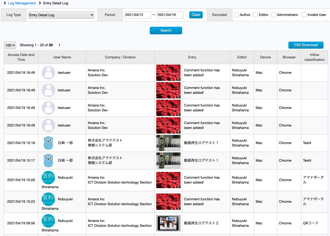Click the gopher avatar at 15:17
Image resolution: width=330 pixels, height=236 pixels.
point(48,161)
